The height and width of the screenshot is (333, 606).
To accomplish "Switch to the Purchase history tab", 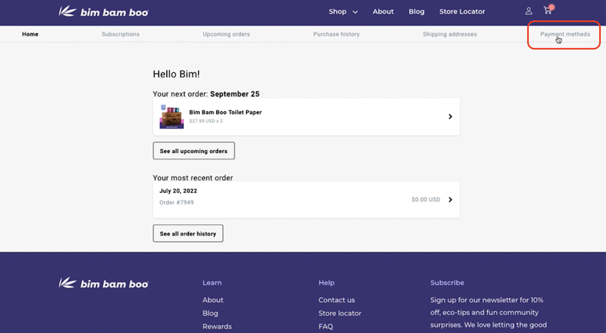I will pos(336,34).
